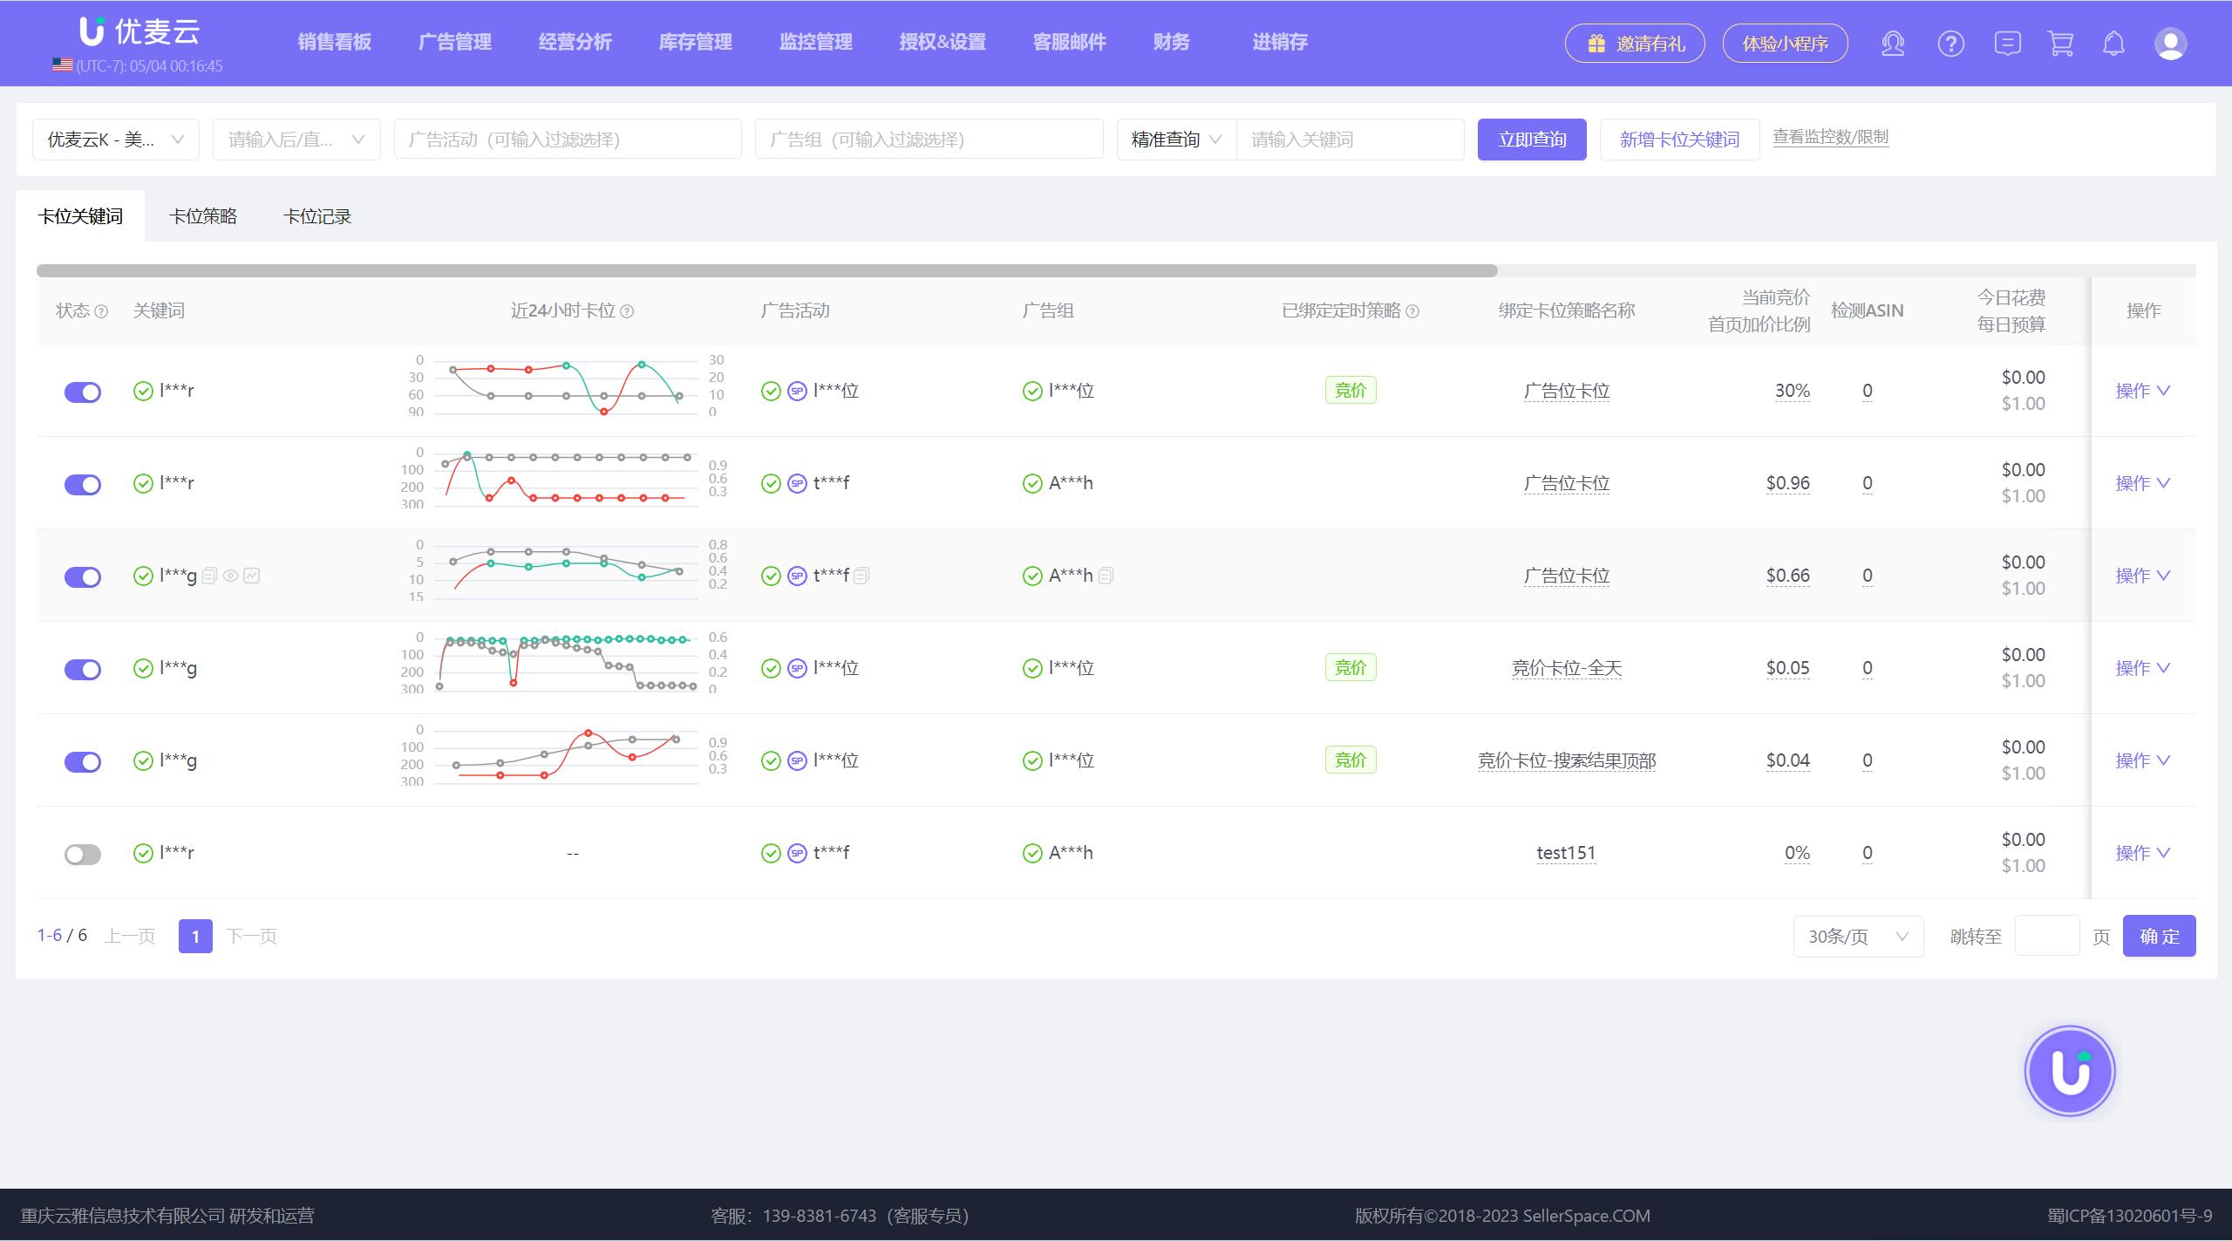Image resolution: width=2232 pixels, height=1241 pixels.
Task: Click the floating U assistant button
Action: pos(2069,1071)
